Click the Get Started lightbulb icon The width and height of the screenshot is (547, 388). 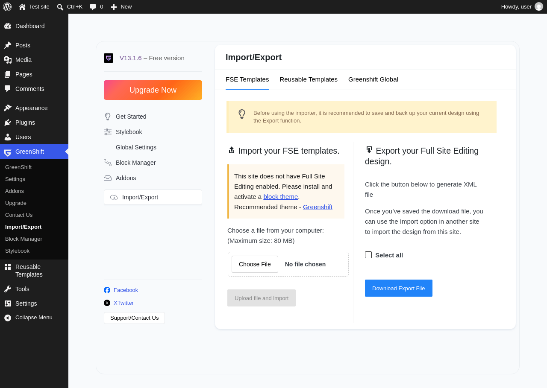tap(108, 117)
